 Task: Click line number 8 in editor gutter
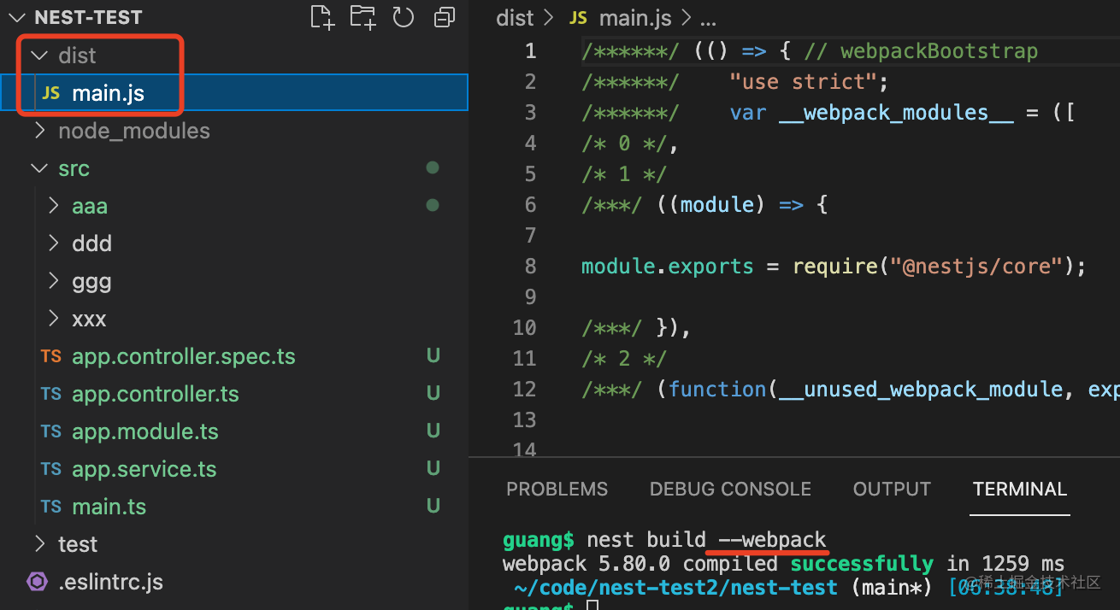(530, 267)
